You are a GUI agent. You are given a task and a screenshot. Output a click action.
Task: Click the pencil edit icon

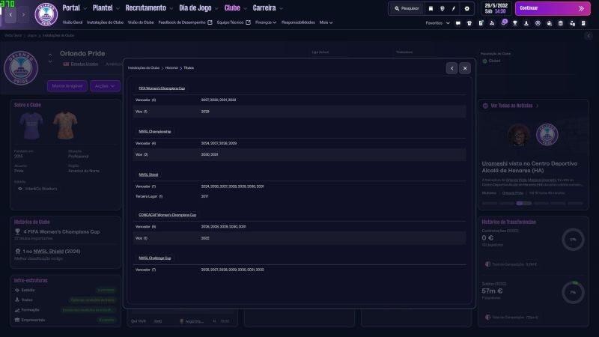click(x=454, y=8)
